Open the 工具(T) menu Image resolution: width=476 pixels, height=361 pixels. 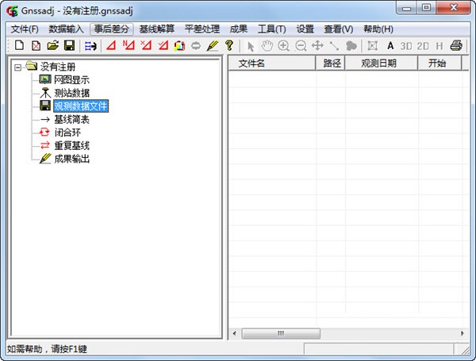(271, 29)
